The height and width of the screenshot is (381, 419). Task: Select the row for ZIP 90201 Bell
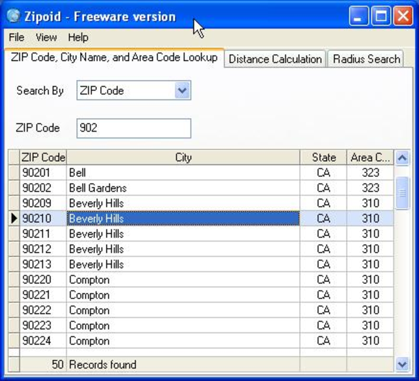pyautogui.click(x=183, y=173)
